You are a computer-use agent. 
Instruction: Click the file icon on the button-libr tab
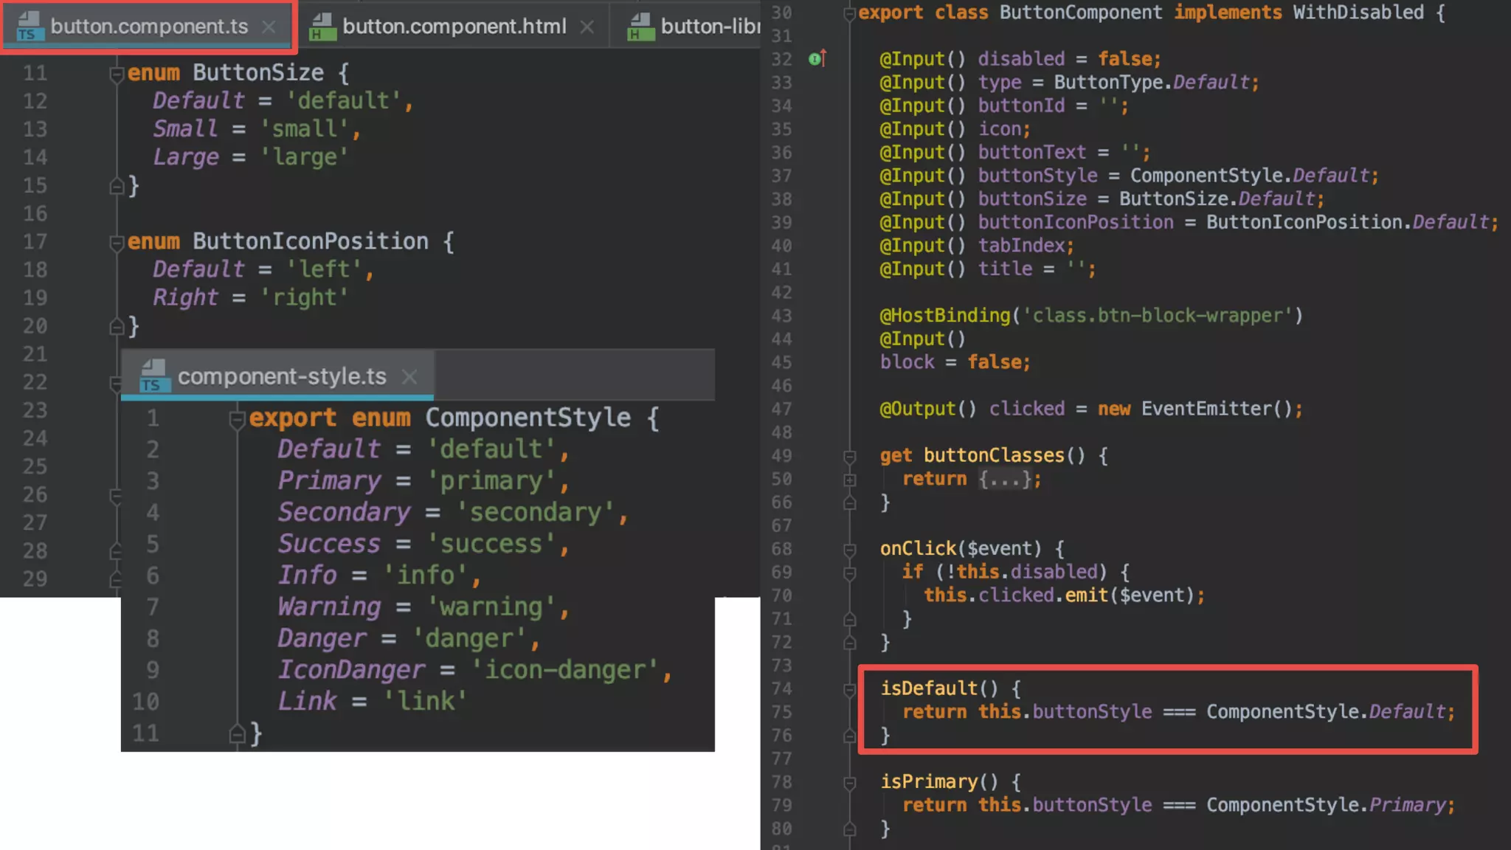pyautogui.click(x=640, y=27)
